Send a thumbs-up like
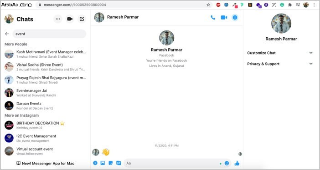The image size is (320, 170). [x=237, y=163]
